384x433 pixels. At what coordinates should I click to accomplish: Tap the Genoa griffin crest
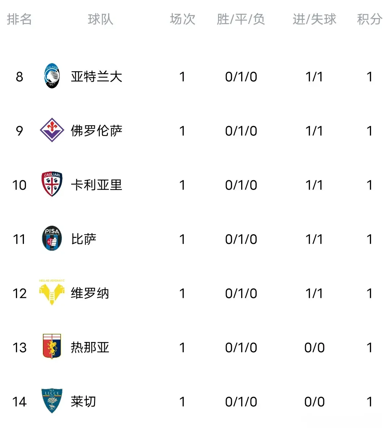52,346
